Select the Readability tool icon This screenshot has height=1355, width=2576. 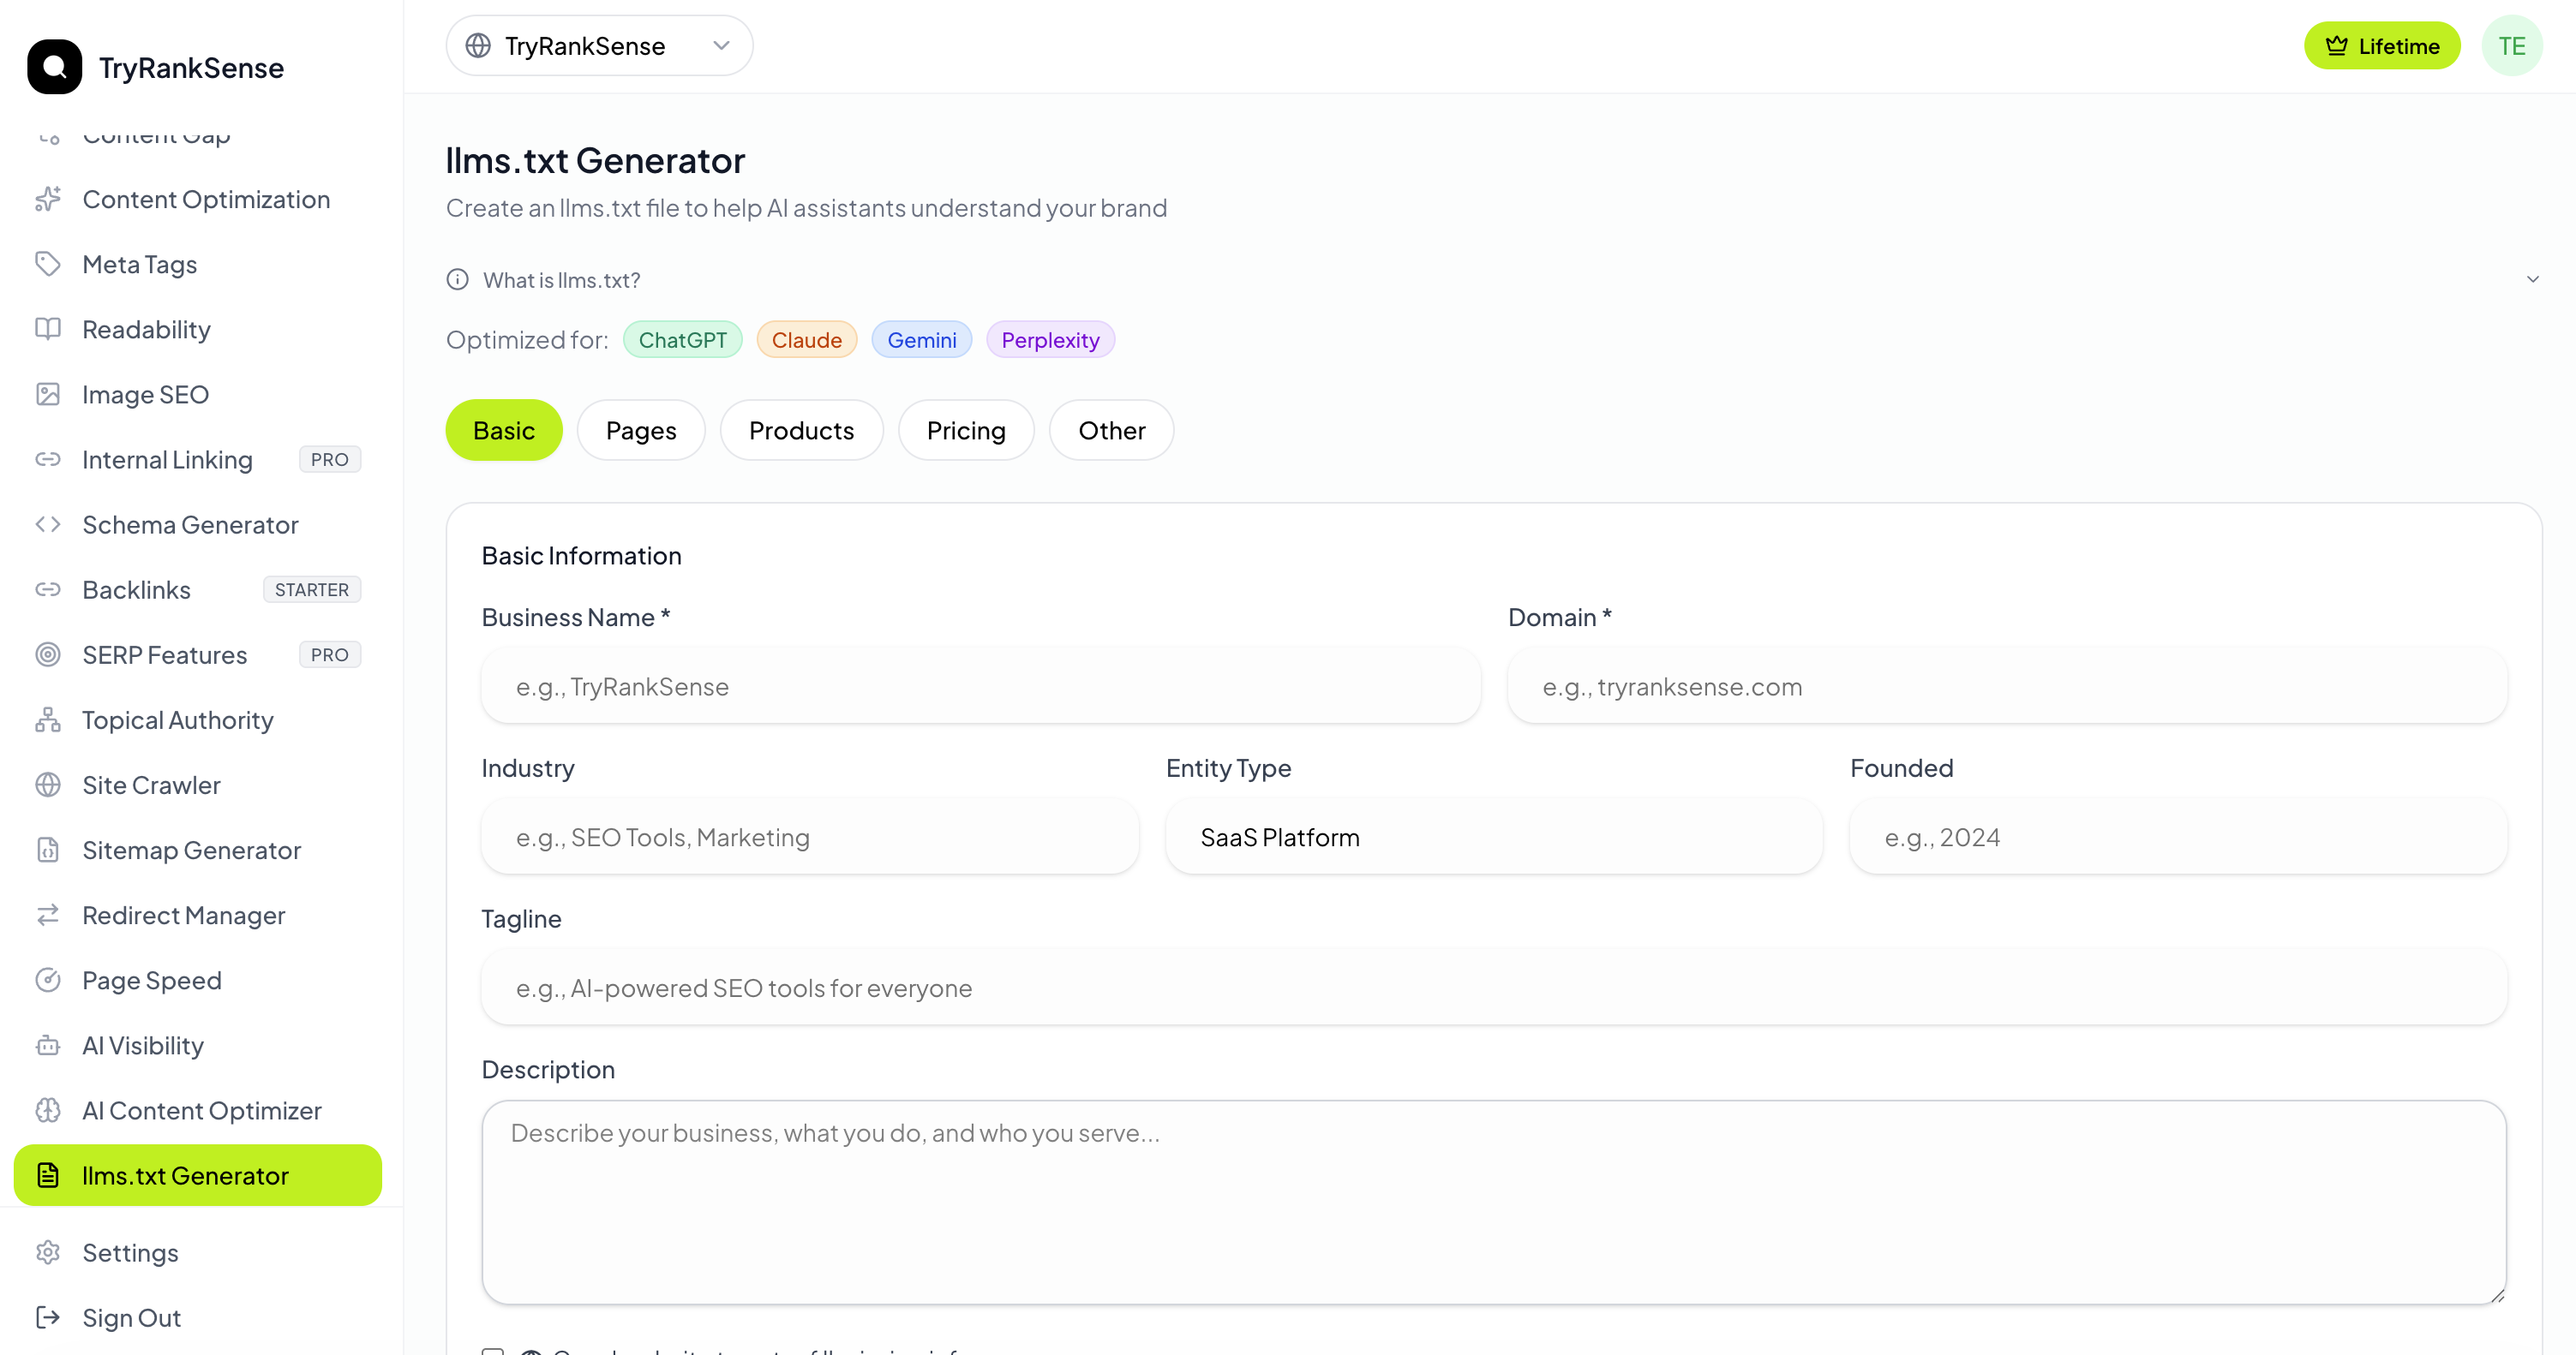tap(50, 329)
